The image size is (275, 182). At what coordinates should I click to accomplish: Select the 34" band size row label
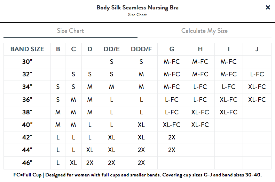26,87
